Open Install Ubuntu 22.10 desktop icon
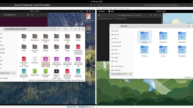 [x=88, y=18]
